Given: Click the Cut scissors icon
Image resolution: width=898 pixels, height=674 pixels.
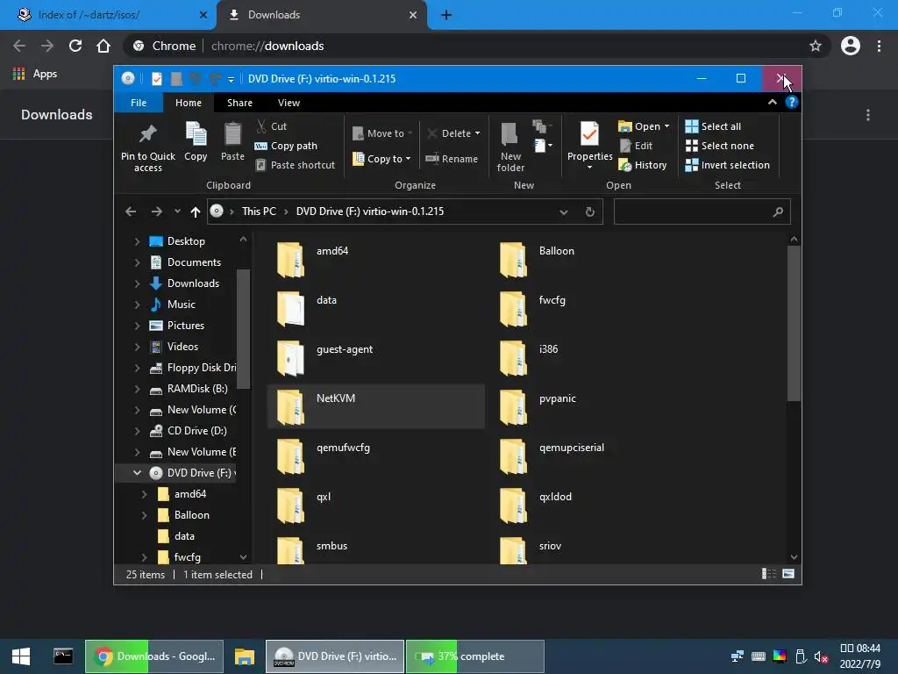Looking at the screenshot, I should coord(261,126).
